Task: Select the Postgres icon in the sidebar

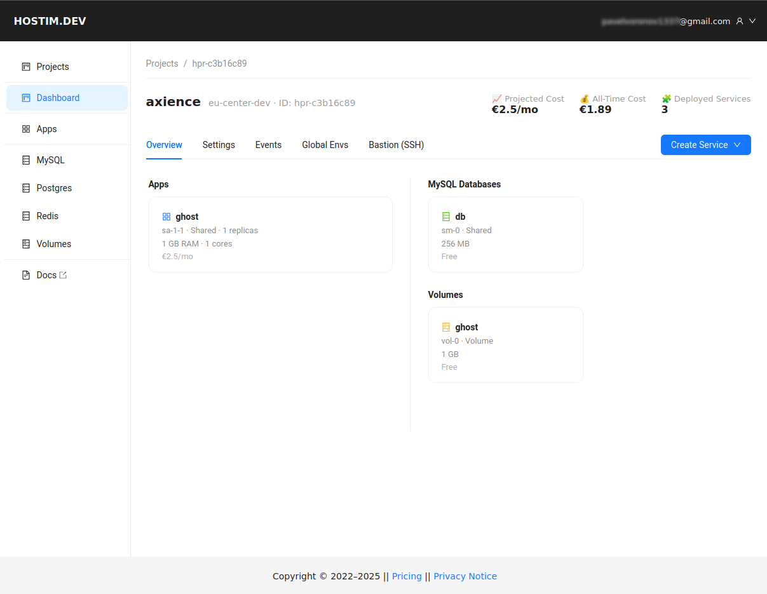Action: pyautogui.click(x=25, y=187)
